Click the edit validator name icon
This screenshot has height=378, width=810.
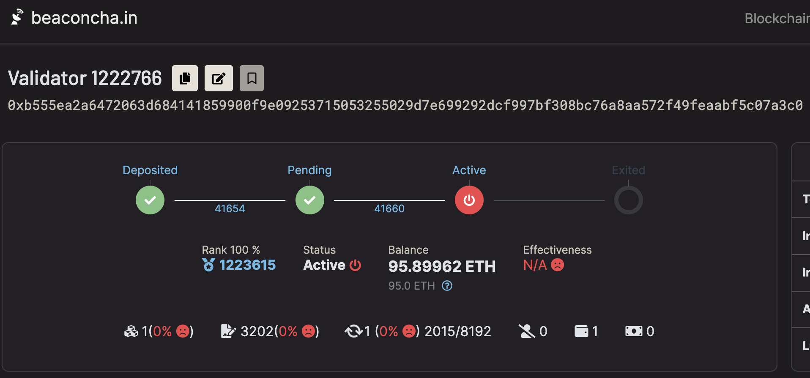219,78
